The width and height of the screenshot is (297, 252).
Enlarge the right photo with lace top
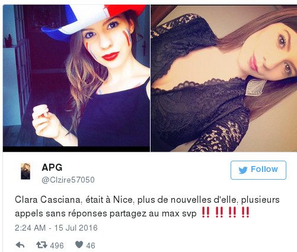coord(223,78)
